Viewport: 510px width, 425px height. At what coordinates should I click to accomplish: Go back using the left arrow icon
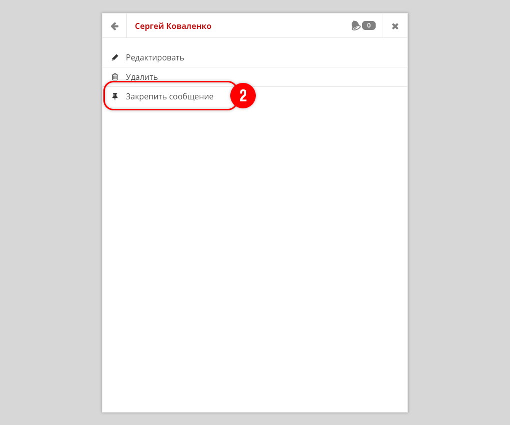[114, 26]
